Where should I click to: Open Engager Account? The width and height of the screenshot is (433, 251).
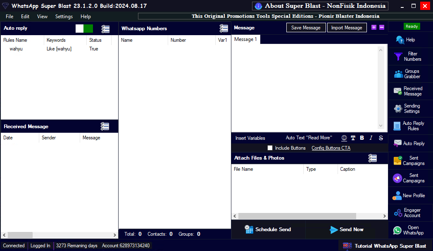(x=410, y=213)
